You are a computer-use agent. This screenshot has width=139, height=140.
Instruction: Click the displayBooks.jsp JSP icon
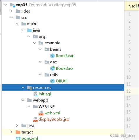pos(35,120)
